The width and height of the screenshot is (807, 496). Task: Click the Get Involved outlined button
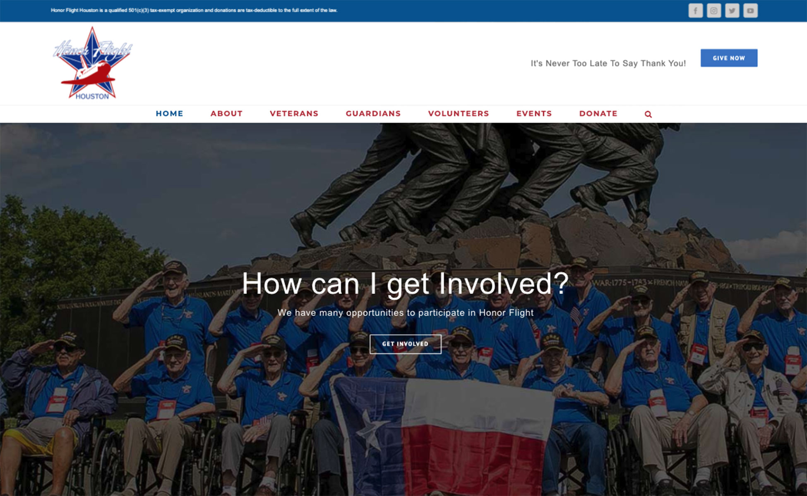coord(405,344)
